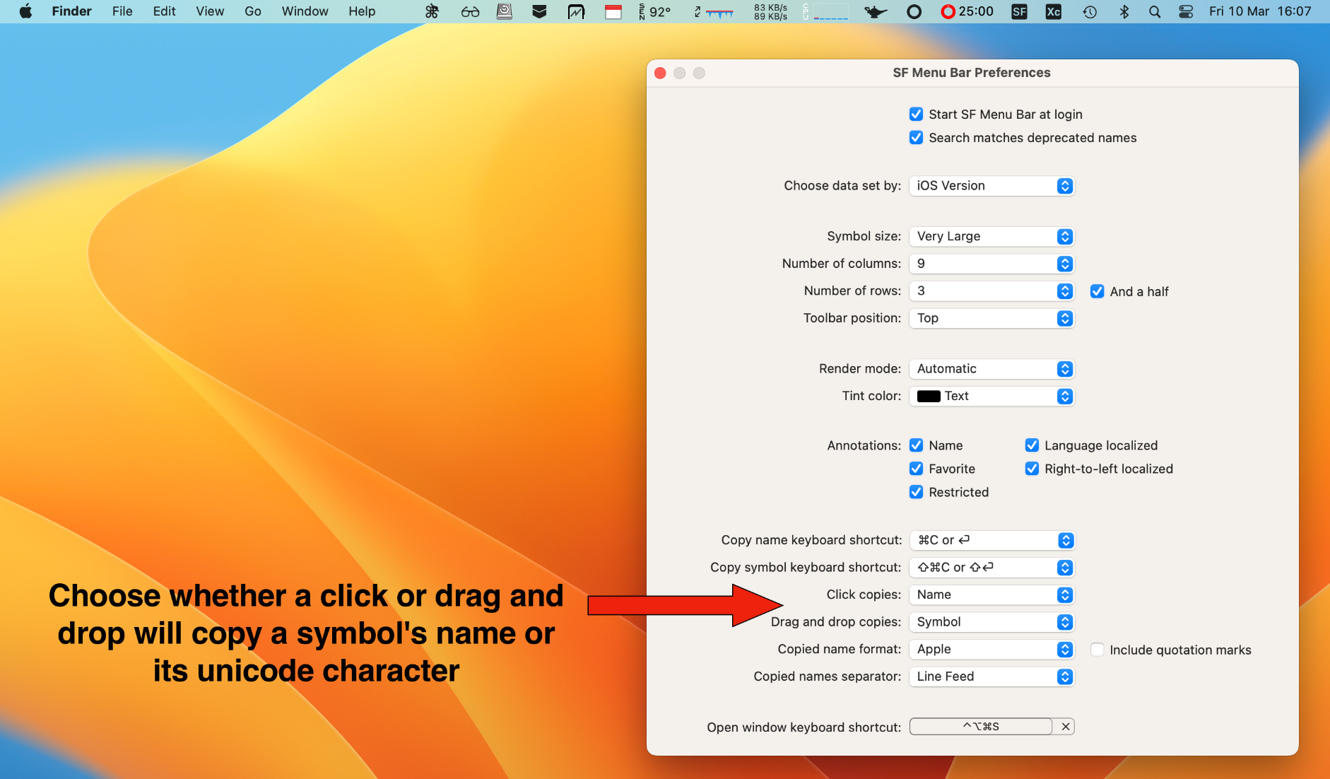Click the disk drive menu bar icon
Image resolution: width=1330 pixels, height=779 pixels.
[x=505, y=11]
